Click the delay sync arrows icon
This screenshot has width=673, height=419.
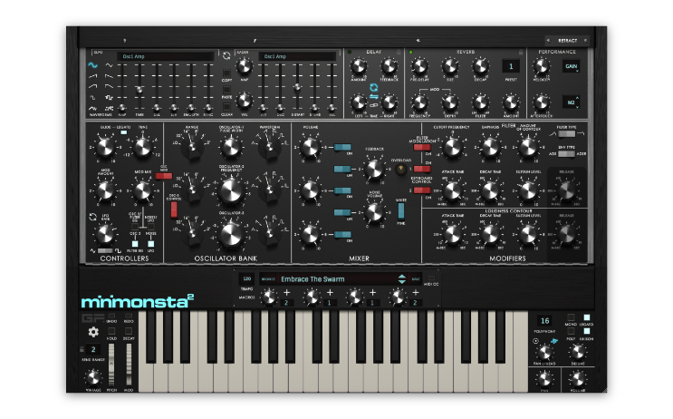click(x=373, y=87)
